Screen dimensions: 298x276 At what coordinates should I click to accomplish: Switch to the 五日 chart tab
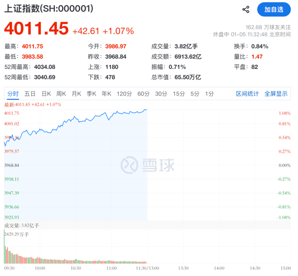(30, 94)
